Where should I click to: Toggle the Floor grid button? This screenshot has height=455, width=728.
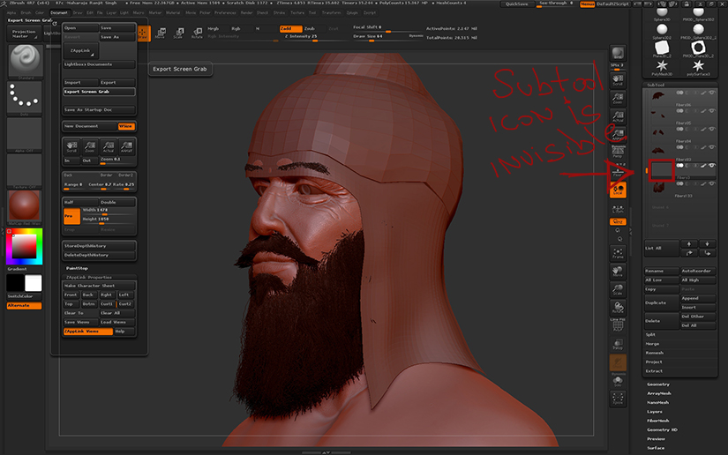click(x=618, y=171)
